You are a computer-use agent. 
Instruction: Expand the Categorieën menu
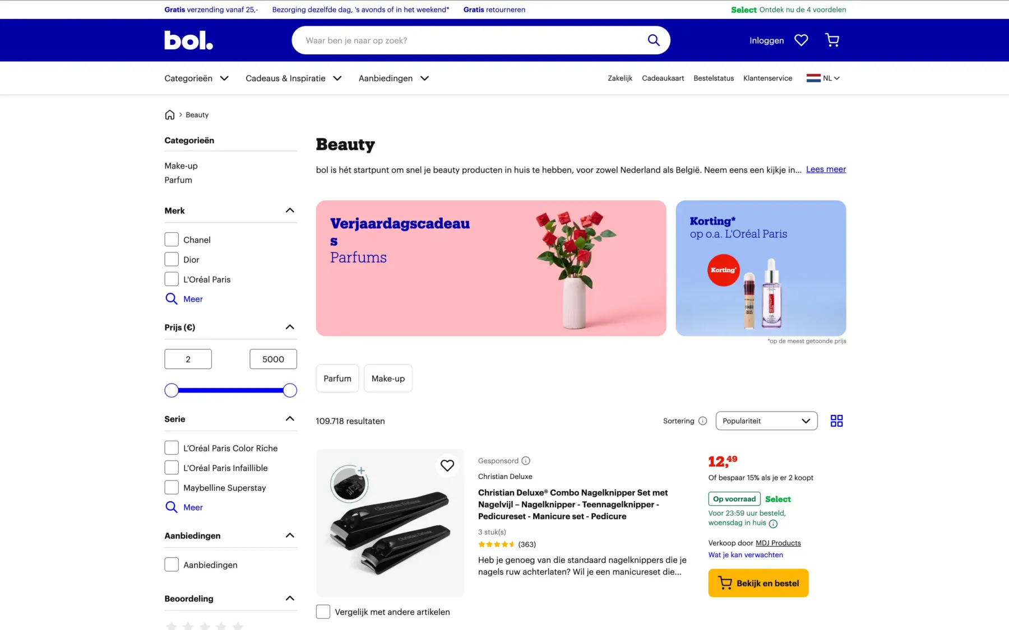(196, 78)
